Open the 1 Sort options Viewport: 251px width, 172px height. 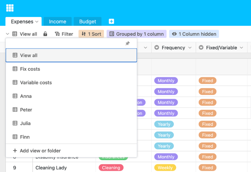[x=91, y=34]
